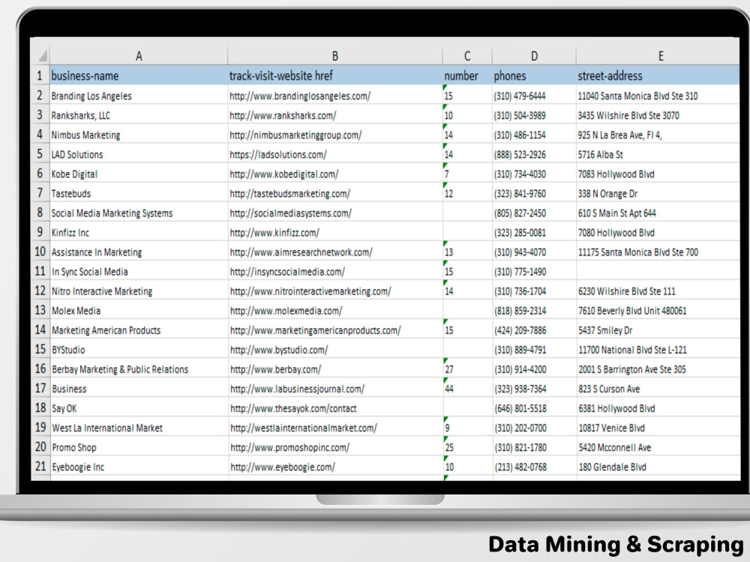Click the thesayok.com/contact URL cell
This screenshot has height=562, width=750.
335,408
